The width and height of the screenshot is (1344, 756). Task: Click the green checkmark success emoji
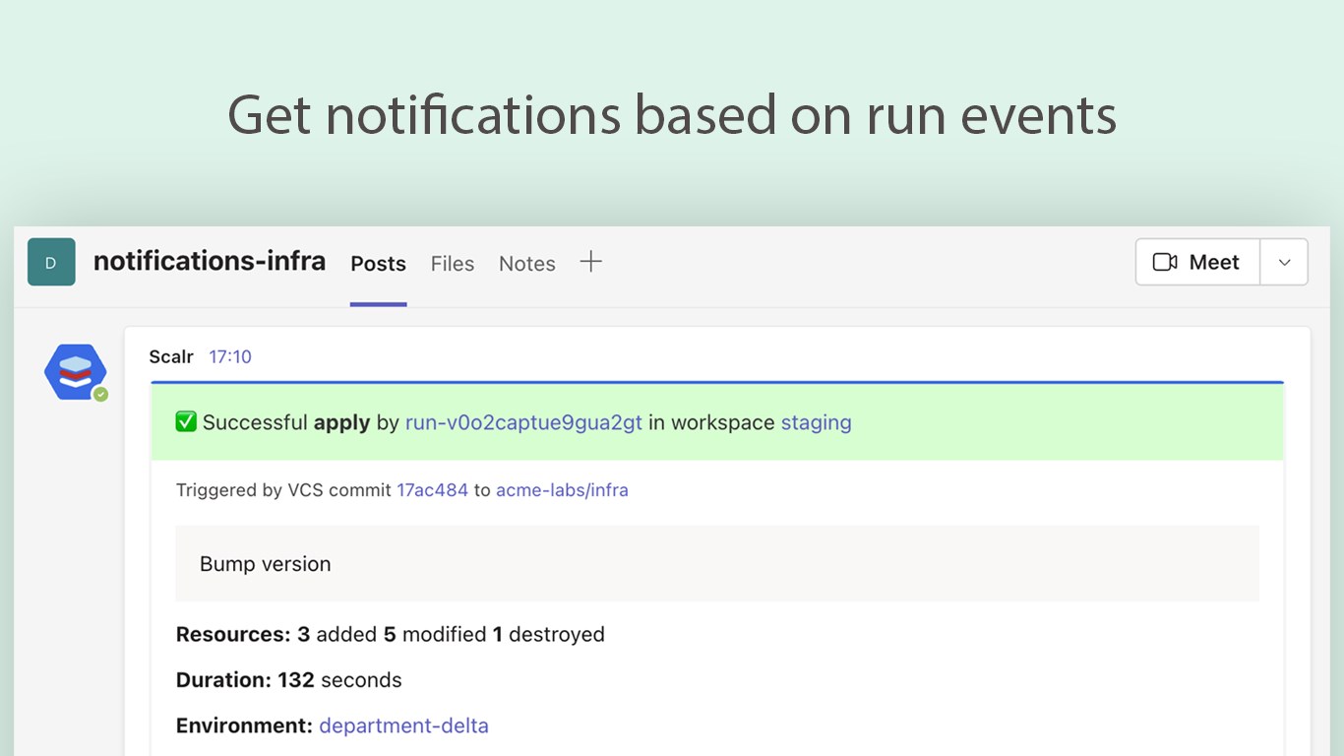(x=186, y=422)
